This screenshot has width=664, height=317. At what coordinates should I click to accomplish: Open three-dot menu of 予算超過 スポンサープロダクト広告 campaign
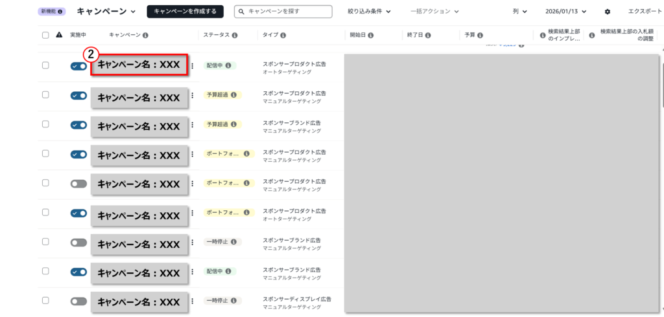(192, 95)
